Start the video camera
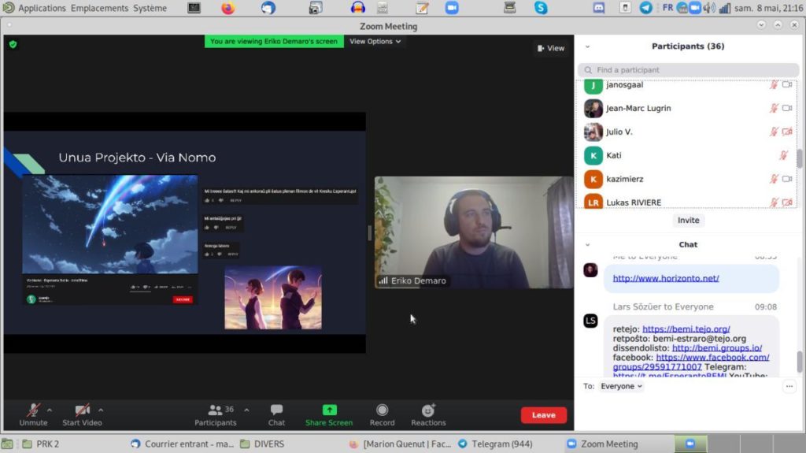 pos(82,415)
